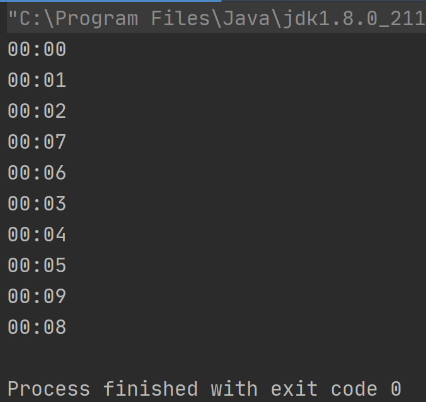This screenshot has height=402, width=426.
Task: Select the 00:03 output line
Action: coord(37,204)
